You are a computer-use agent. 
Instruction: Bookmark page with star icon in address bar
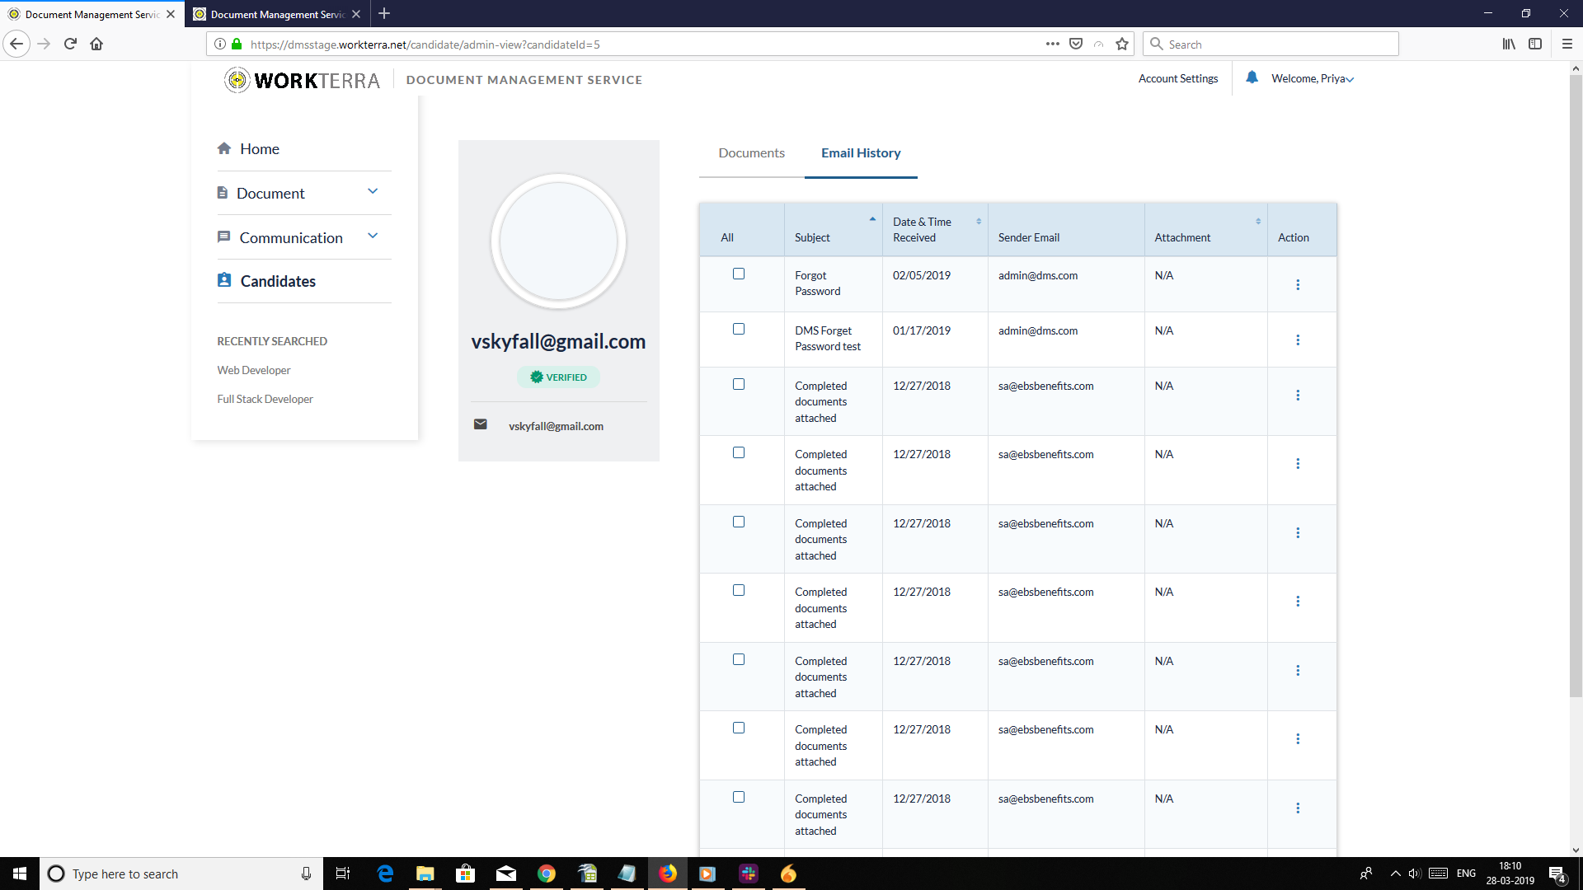(1122, 44)
